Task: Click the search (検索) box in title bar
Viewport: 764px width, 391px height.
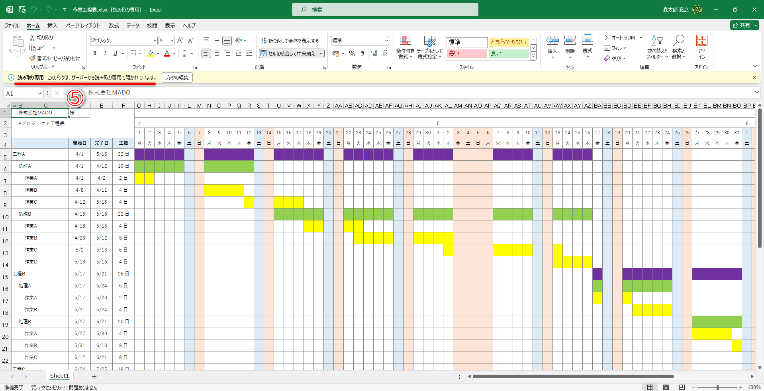Action: point(385,10)
